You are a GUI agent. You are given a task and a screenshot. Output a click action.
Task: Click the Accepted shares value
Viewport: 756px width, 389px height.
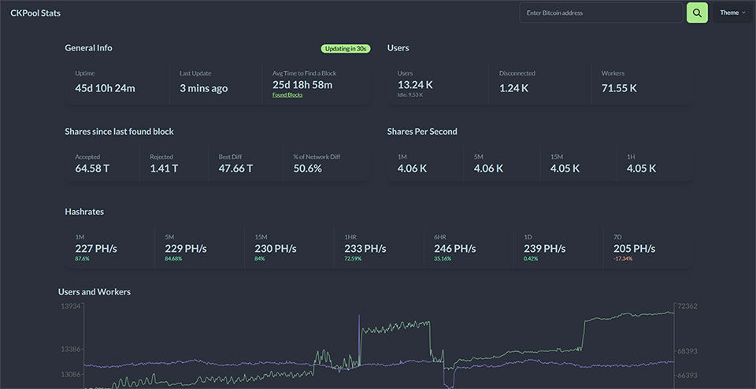pyautogui.click(x=93, y=169)
